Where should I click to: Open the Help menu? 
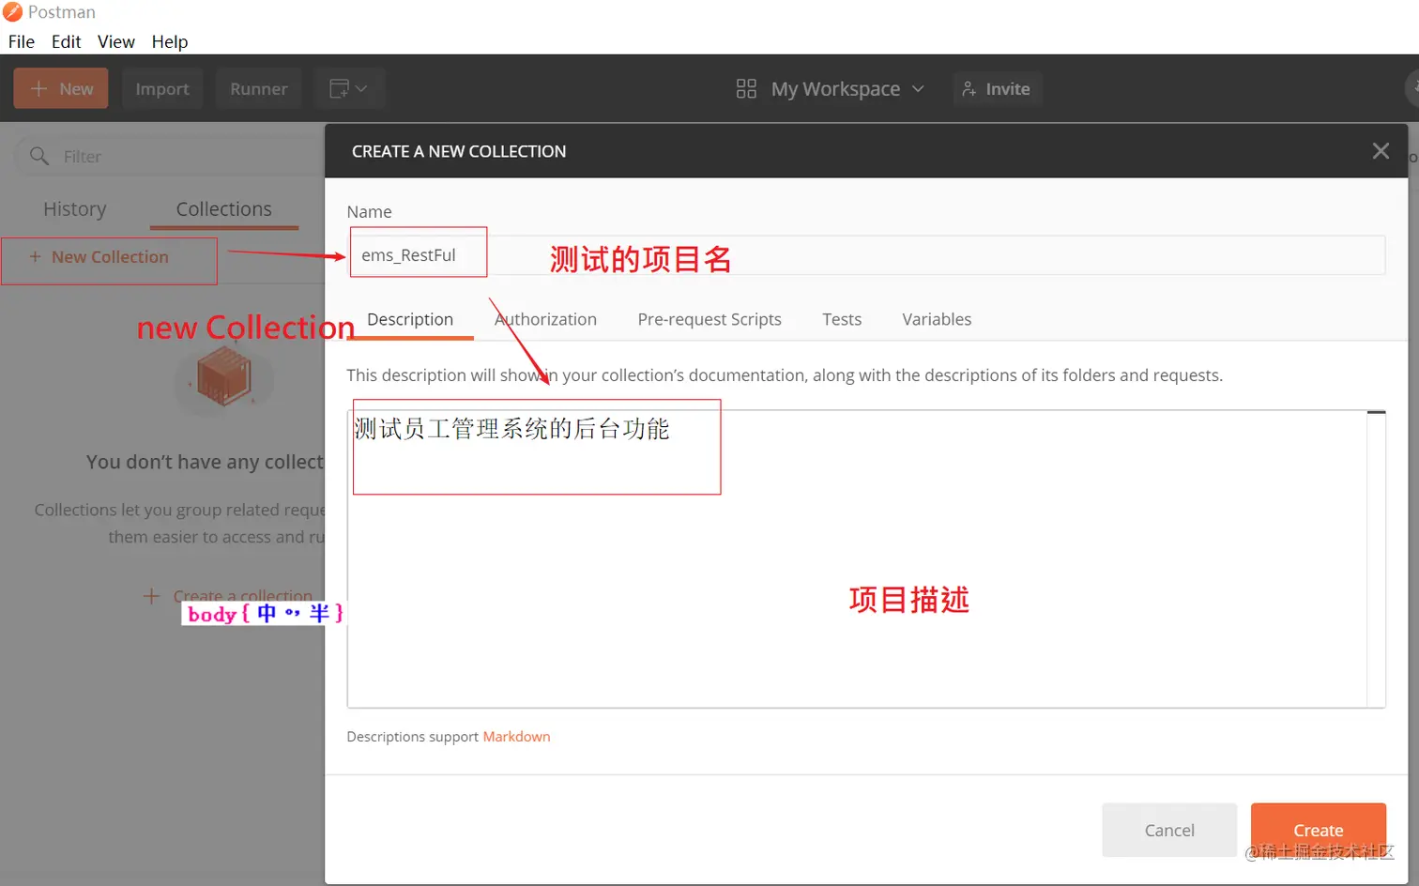click(170, 41)
